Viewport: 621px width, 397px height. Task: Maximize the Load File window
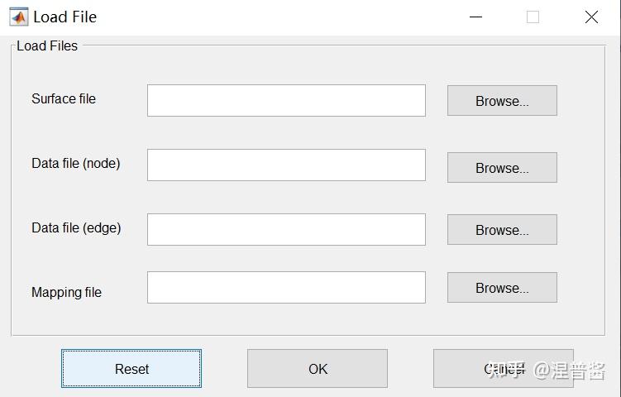[x=533, y=17]
